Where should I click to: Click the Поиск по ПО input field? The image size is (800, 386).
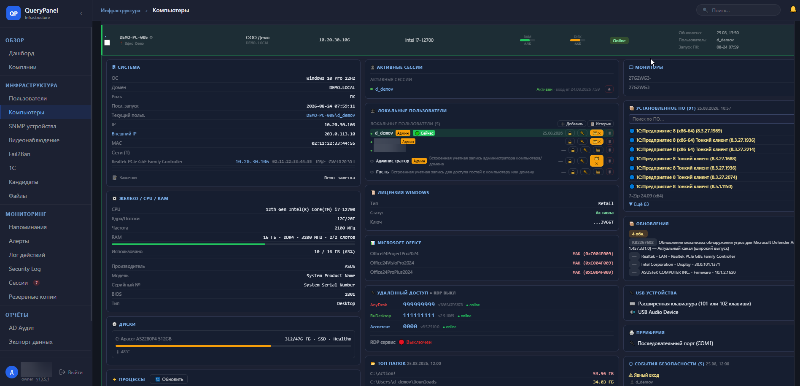[x=712, y=119]
